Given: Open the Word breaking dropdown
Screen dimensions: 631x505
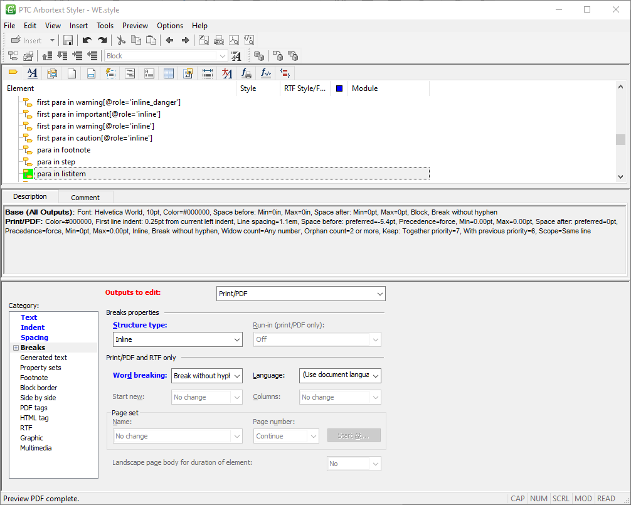Looking at the screenshot, I should coord(207,376).
